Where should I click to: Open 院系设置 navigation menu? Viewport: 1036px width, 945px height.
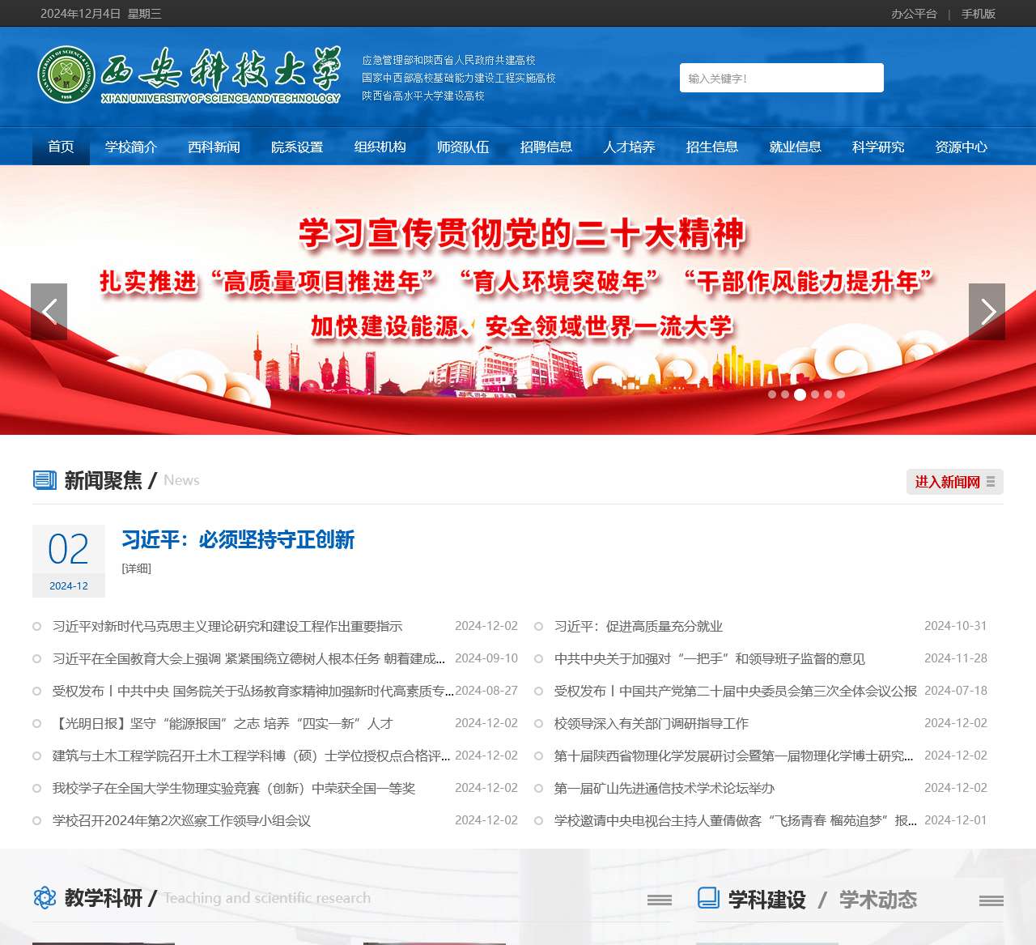coord(297,147)
